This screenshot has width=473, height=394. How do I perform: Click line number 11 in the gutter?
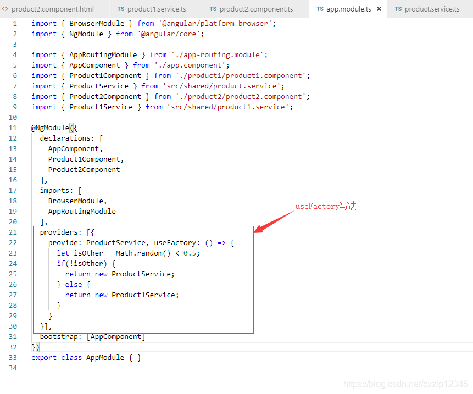coord(13,128)
